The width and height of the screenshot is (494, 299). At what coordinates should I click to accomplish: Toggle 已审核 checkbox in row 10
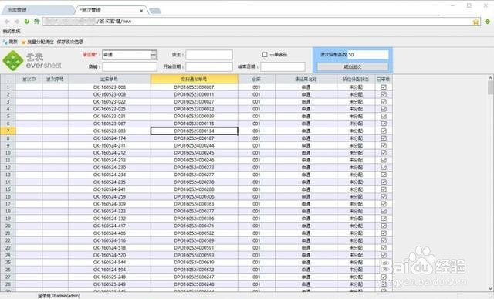tap(384, 153)
